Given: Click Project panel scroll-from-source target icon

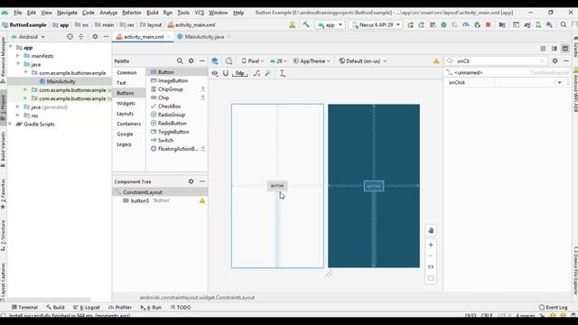Looking at the screenshot, I should point(70,36).
